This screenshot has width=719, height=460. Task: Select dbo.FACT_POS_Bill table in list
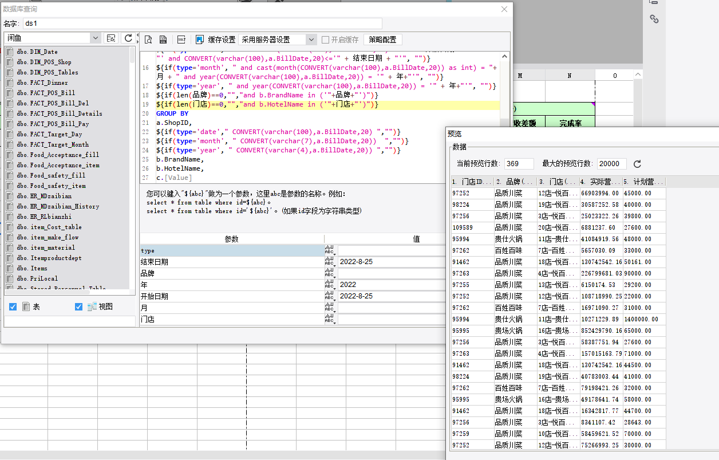(x=46, y=93)
